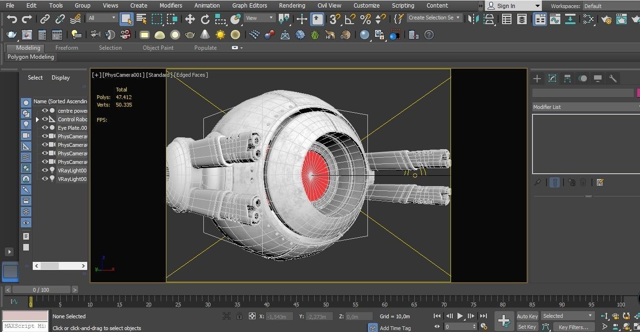Viewport: 640px width, 332px height.
Task: Open the Graph Editors menu
Action: point(249,6)
